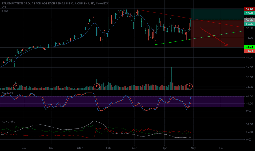Click the red 59.70 price label
This screenshot has width=255, height=151.
pyautogui.click(x=249, y=9)
